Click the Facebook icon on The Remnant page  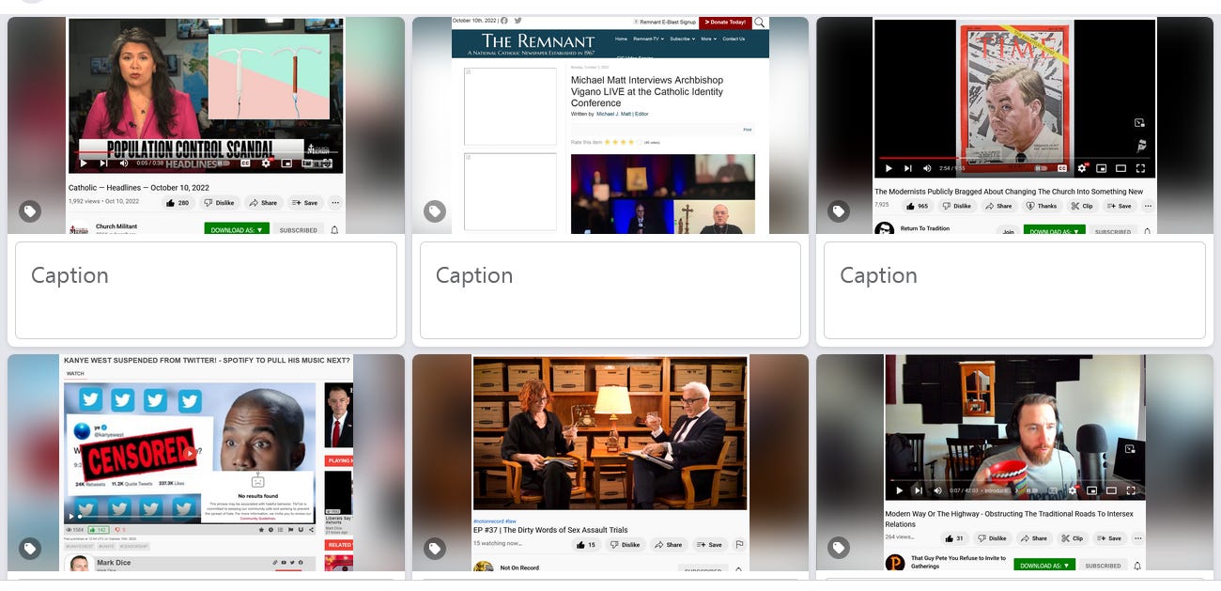click(x=504, y=21)
